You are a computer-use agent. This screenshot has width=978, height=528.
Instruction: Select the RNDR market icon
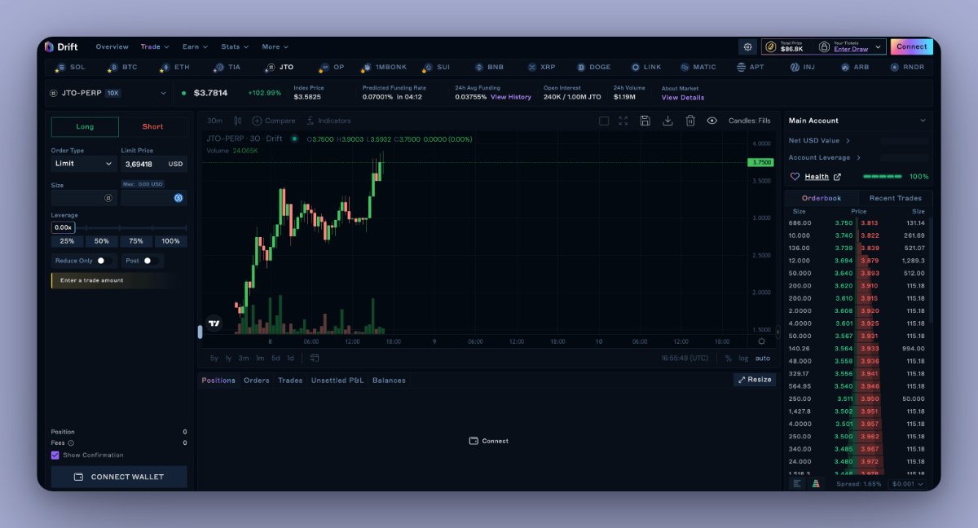point(894,67)
